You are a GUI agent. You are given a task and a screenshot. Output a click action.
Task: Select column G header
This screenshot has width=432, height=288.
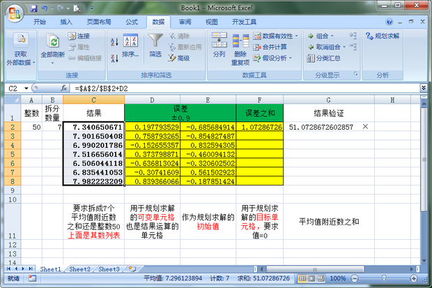pos(329,100)
